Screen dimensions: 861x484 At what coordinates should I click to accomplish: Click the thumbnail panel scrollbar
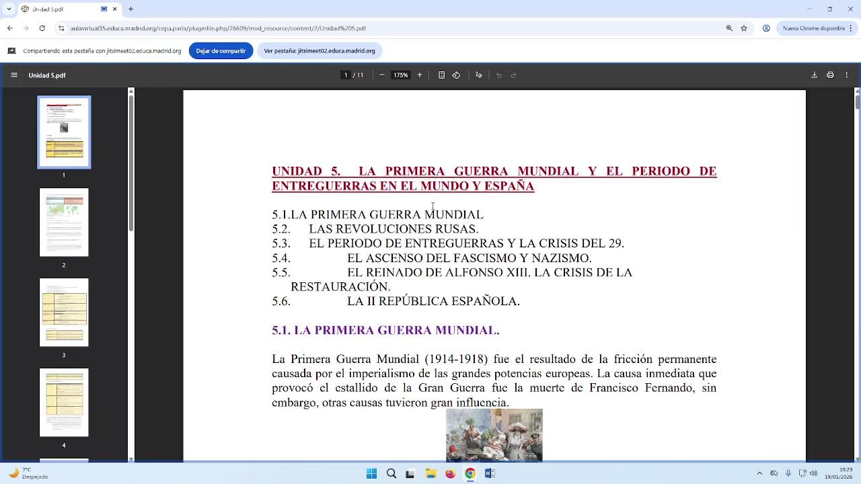[131, 165]
